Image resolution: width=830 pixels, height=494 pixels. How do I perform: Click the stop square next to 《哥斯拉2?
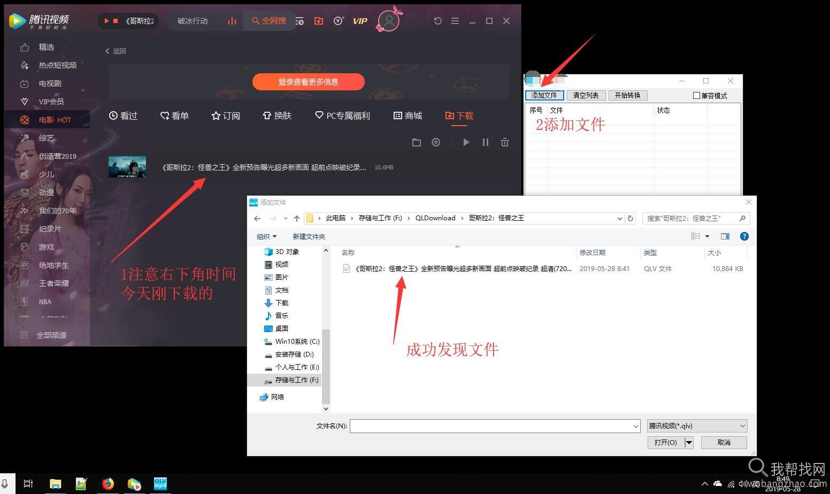point(116,21)
